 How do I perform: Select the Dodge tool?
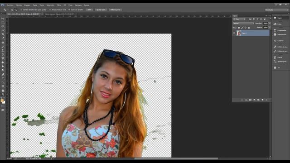click(x=3, y=70)
